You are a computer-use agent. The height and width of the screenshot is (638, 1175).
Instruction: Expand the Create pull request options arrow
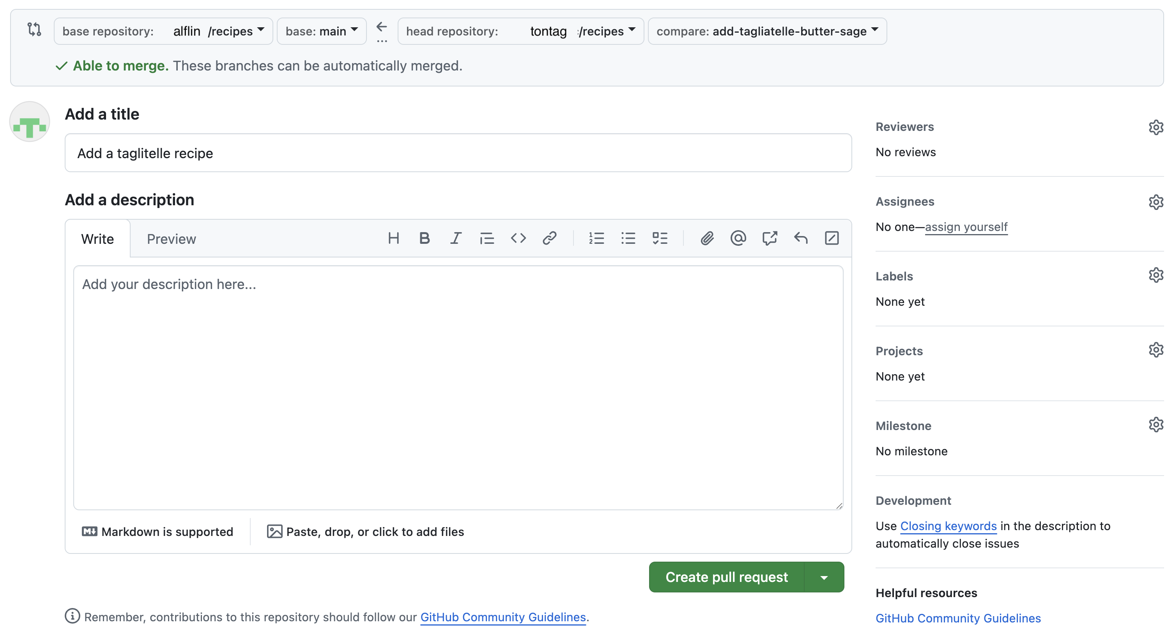point(824,577)
